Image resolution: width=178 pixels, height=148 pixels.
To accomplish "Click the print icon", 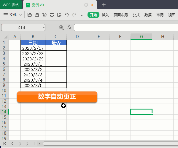I will coord(52,15).
